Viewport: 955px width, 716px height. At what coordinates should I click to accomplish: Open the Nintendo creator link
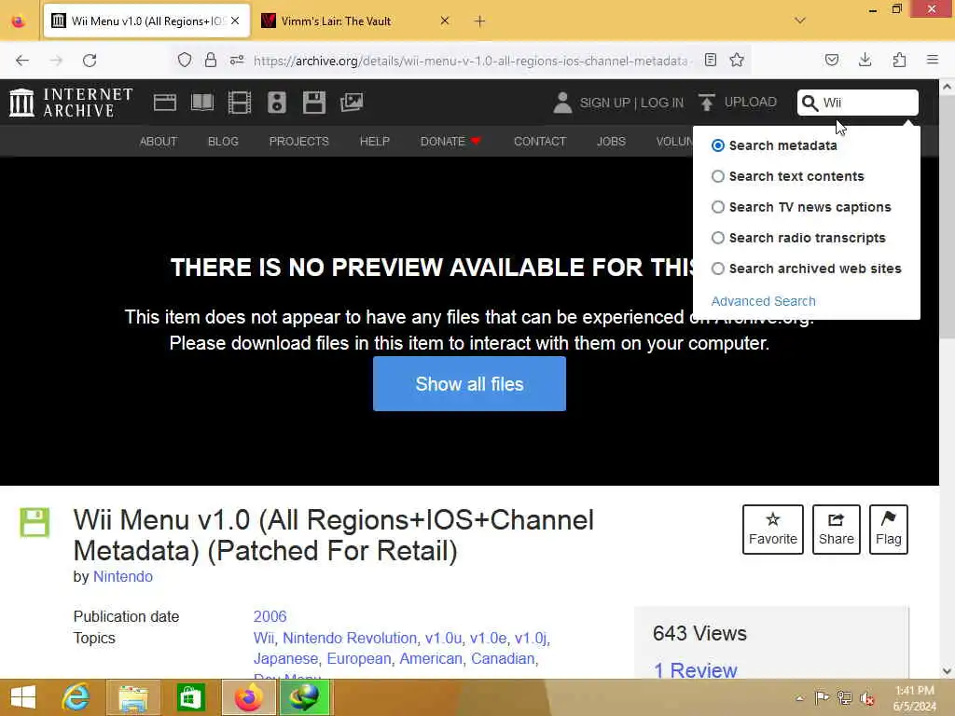(x=123, y=576)
